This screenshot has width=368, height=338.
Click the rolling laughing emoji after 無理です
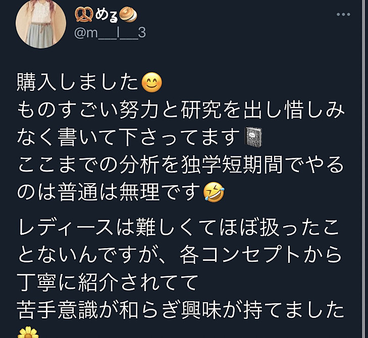click(x=214, y=192)
